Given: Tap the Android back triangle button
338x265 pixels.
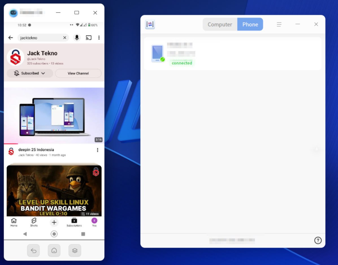Looking at the screenshot, I should (25, 234).
